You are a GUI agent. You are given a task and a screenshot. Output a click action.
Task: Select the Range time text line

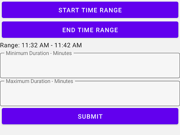point(41,45)
